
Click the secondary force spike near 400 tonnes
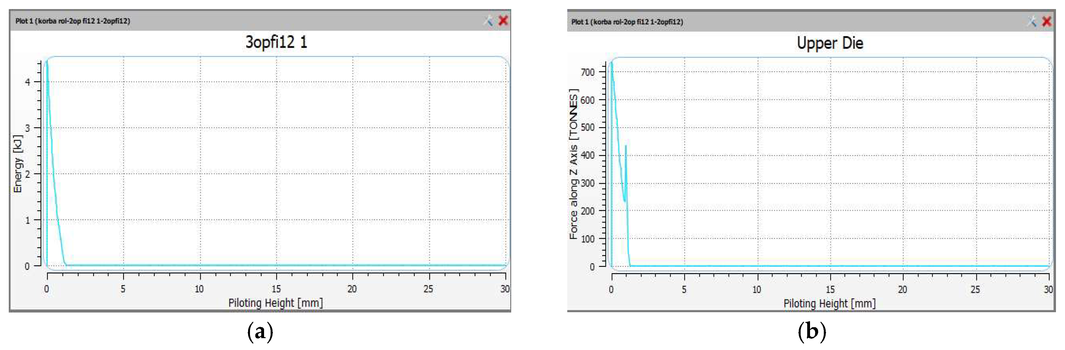pyautogui.click(x=626, y=147)
